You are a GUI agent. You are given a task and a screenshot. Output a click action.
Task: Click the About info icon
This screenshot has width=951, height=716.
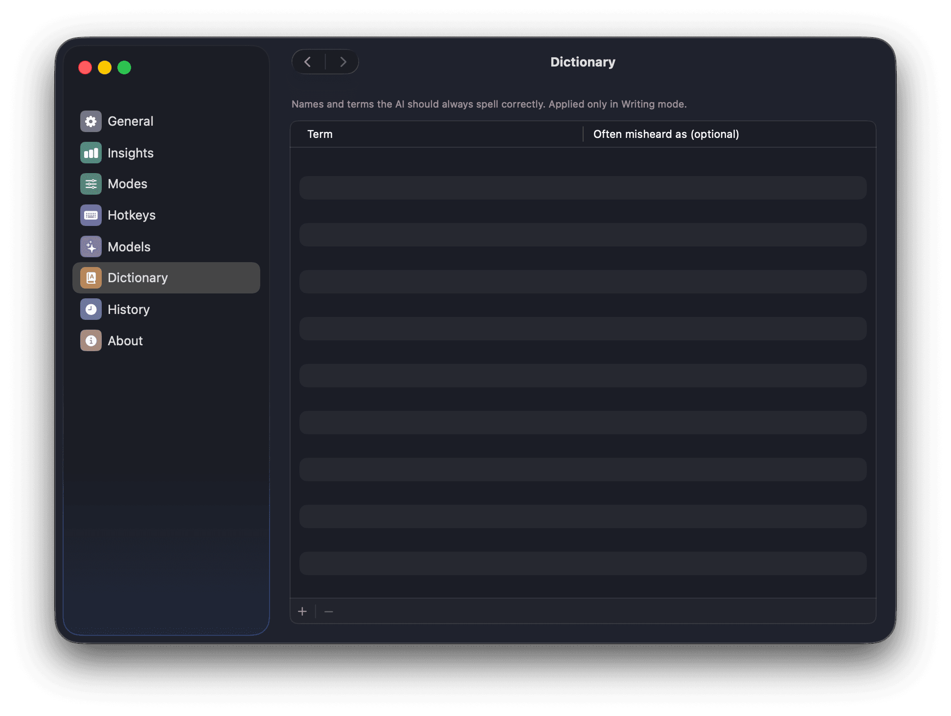[x=91, y=340]
